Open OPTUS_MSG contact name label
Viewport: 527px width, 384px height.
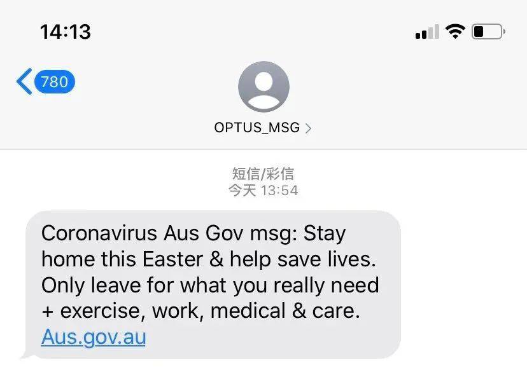tap(256, 128)
